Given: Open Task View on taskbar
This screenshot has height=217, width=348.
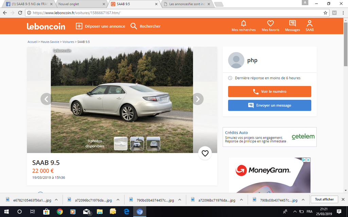Looking at the screenshot, I should (33, 212).
